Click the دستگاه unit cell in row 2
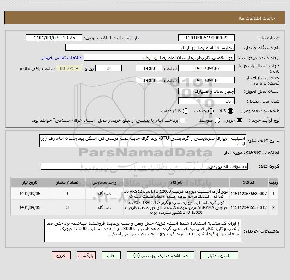 (104, 207)
